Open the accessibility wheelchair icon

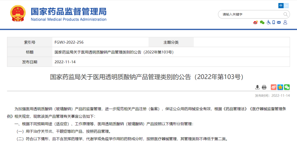(x=268, y=22)
